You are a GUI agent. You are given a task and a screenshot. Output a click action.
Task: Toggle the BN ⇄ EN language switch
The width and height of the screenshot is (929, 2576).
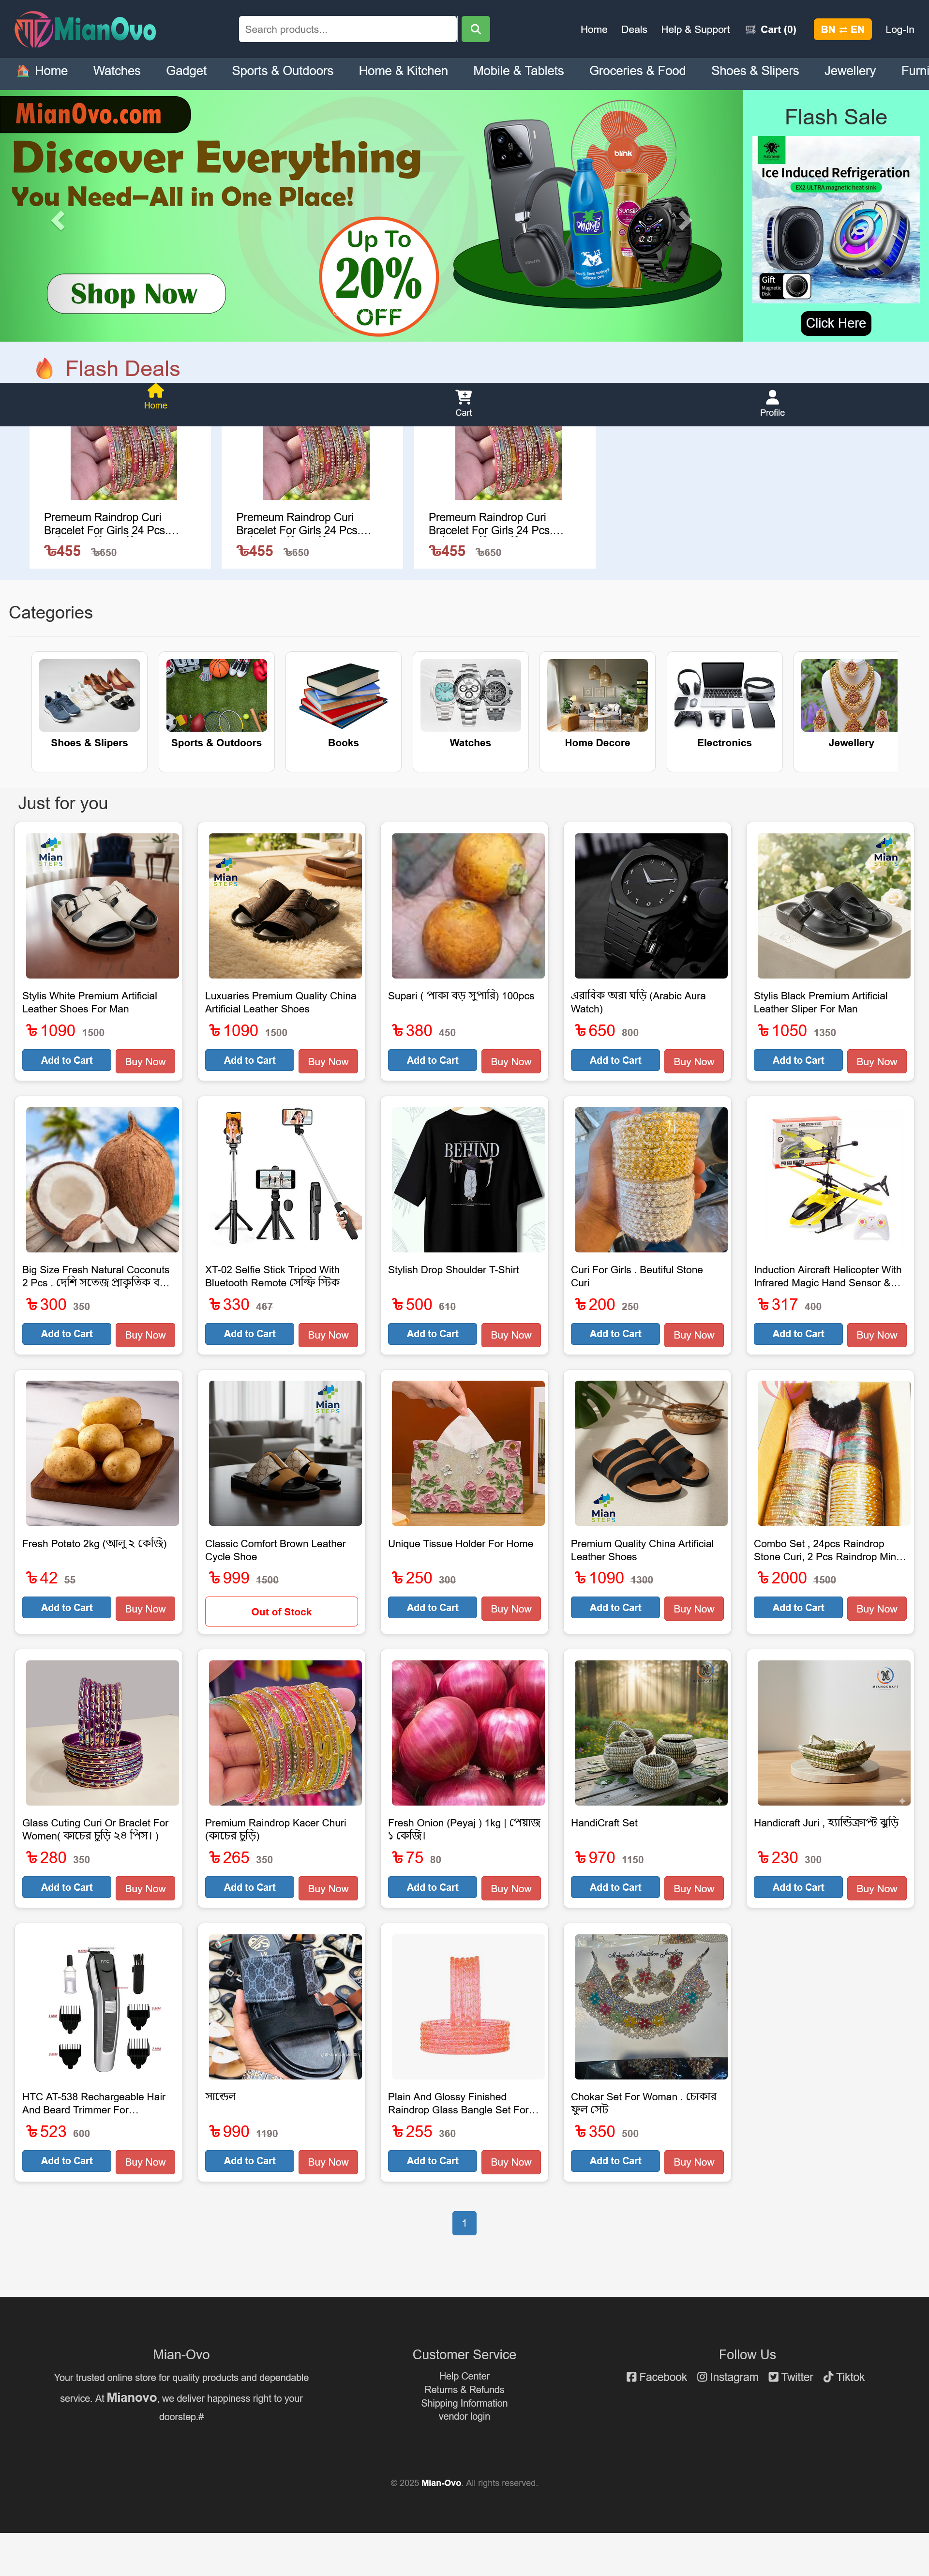tap(842, 29)
